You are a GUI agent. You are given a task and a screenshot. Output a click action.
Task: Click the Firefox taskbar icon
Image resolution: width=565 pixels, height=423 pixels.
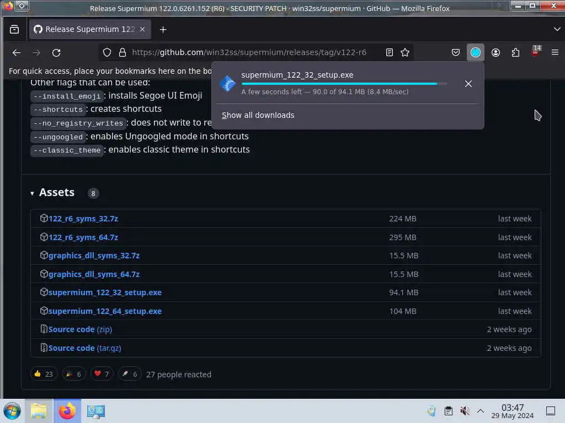click(x=67, y=411)
